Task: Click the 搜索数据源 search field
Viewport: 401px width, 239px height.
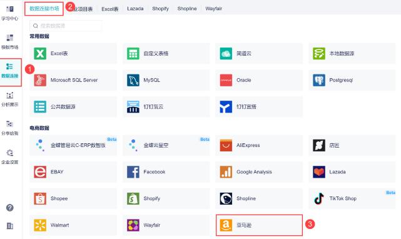Action: 66,26
